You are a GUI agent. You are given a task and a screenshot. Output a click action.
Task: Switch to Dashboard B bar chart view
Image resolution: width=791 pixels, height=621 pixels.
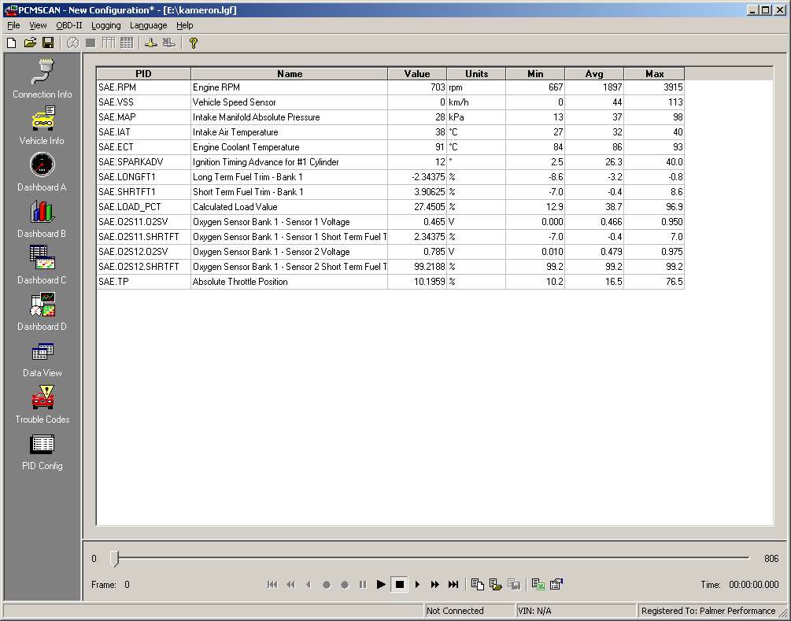43,219
